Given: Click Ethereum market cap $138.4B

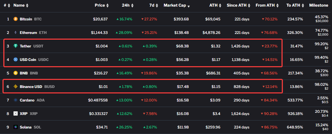Looking at the screenshot, I should [x=182, y=33].
